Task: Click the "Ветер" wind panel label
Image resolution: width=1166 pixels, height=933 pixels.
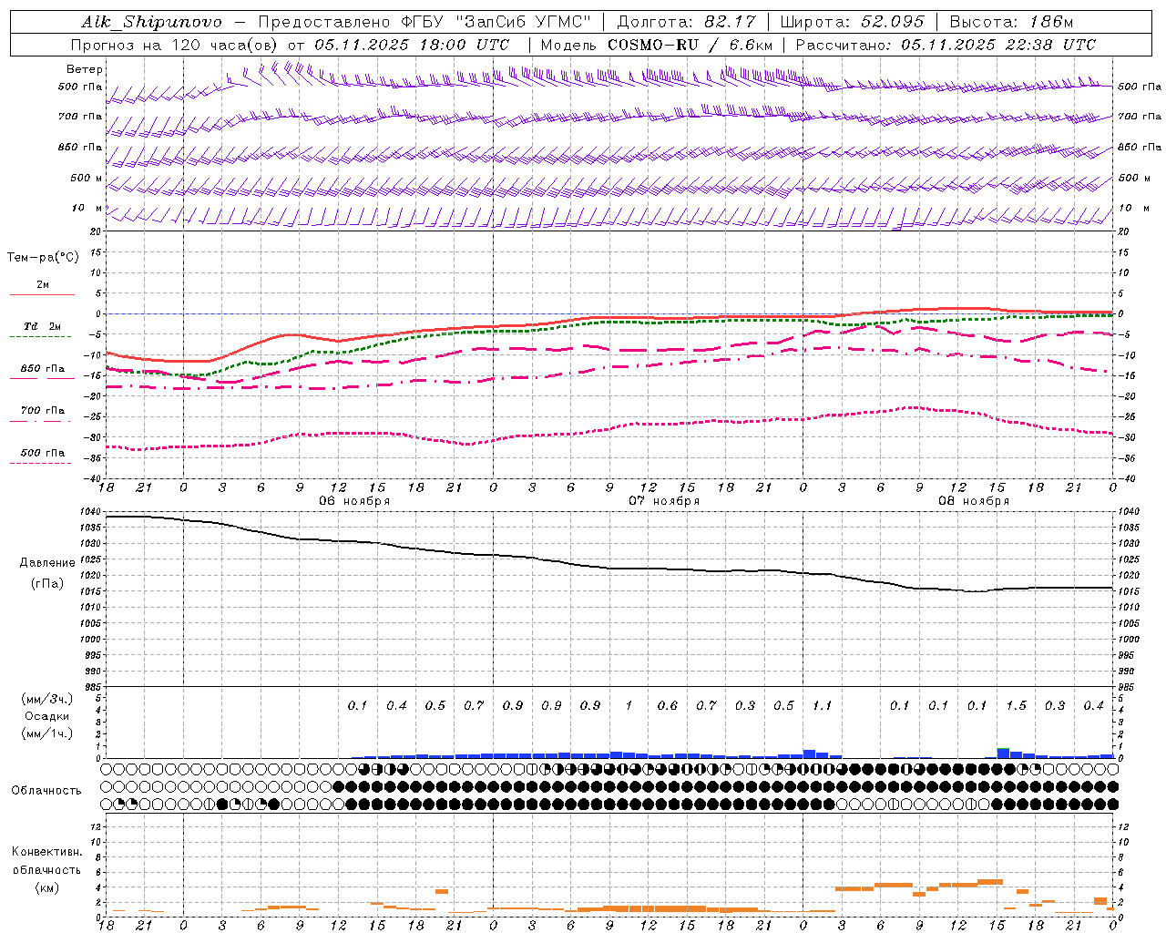Action: tap(85, 69)
